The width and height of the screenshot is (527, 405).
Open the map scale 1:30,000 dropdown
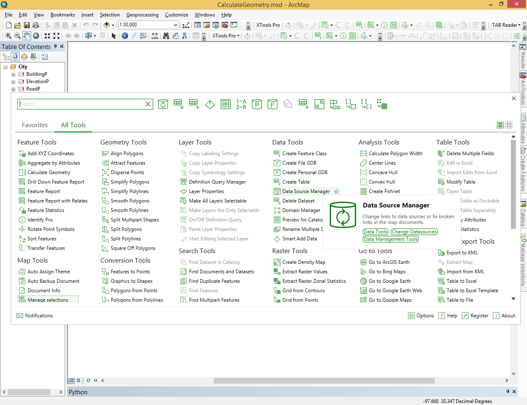pyautogui.click(x=176, y=25)
